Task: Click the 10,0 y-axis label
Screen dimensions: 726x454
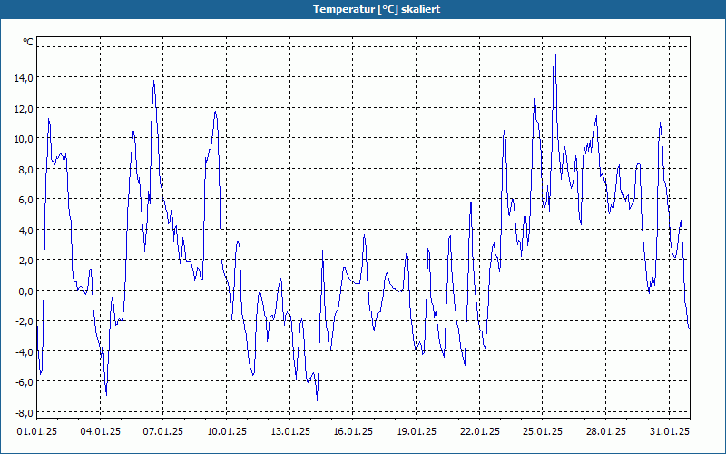Action: tap(24, 139)
